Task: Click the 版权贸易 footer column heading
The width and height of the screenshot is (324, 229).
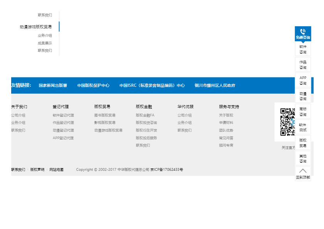Action: click(102, 106)
